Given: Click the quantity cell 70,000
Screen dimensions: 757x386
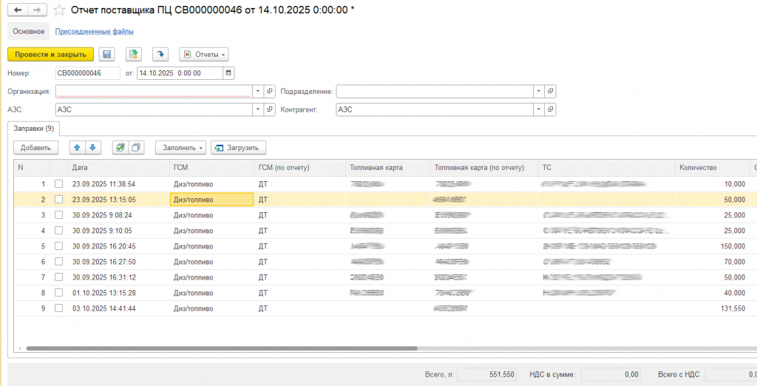Looking at the screenshot, I should (x=712, y=261).
